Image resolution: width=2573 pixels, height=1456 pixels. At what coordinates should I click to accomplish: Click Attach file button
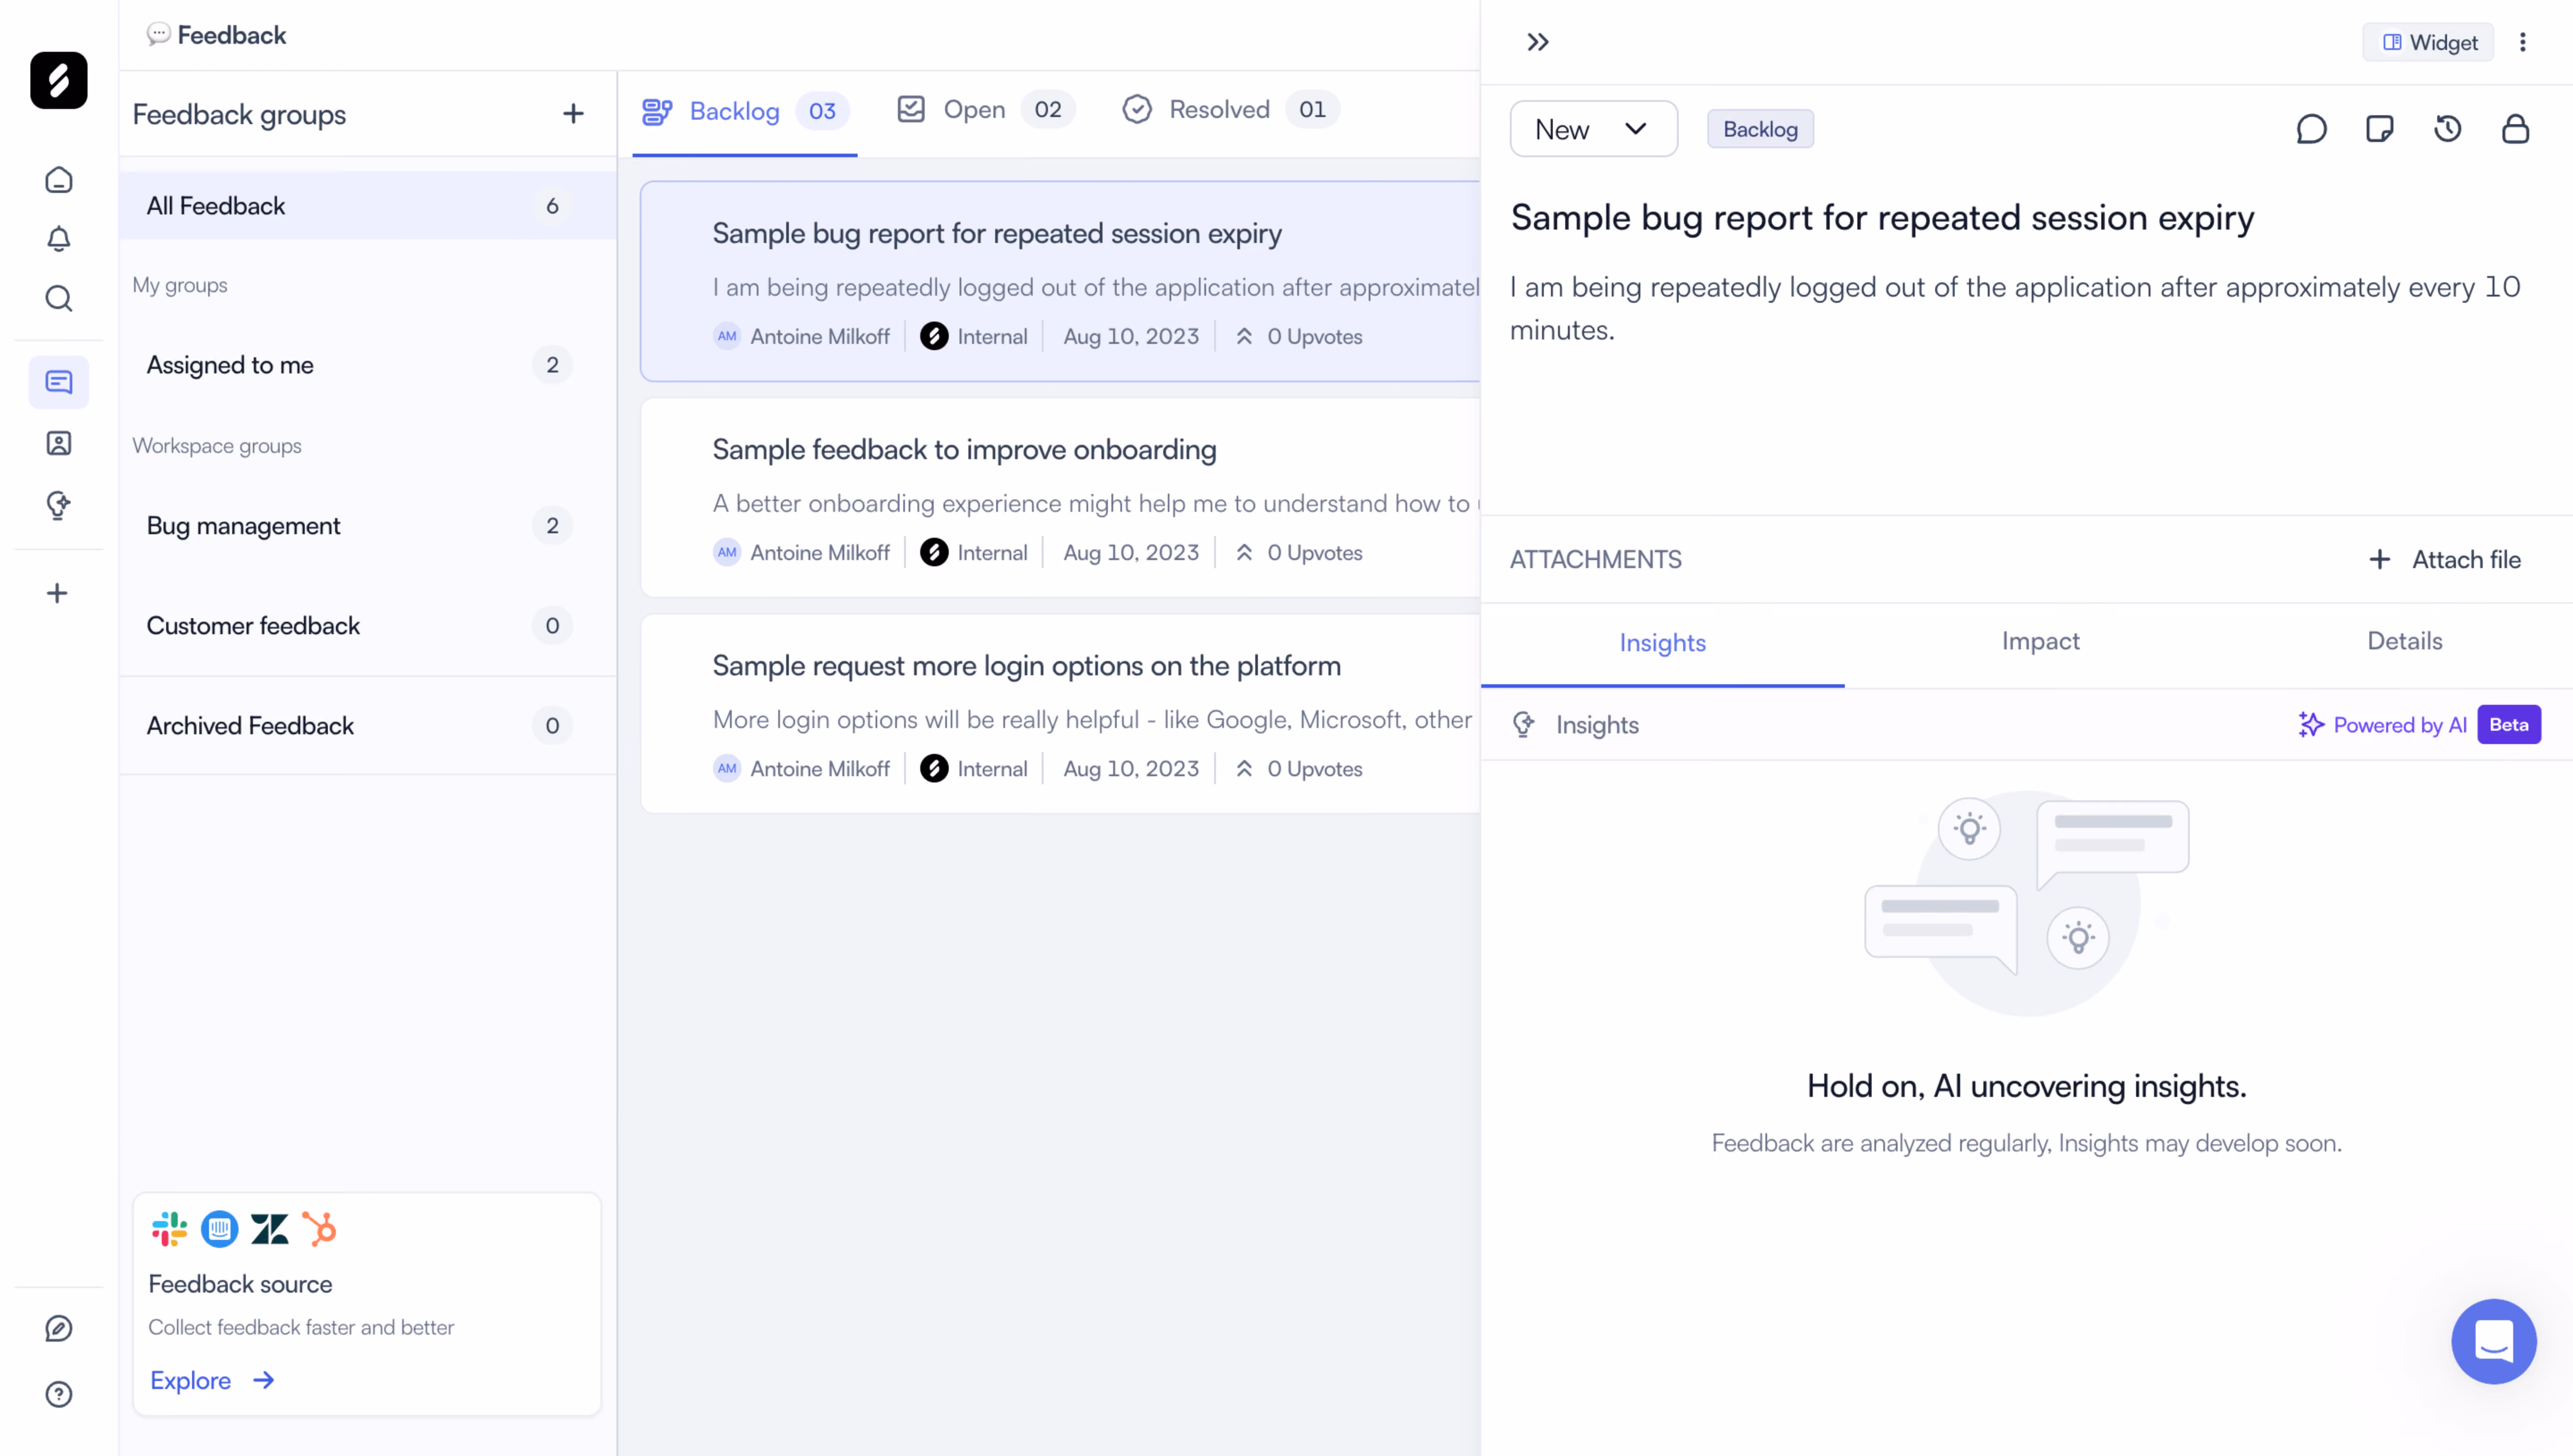pyautogui.click(x=2444, y=560)
